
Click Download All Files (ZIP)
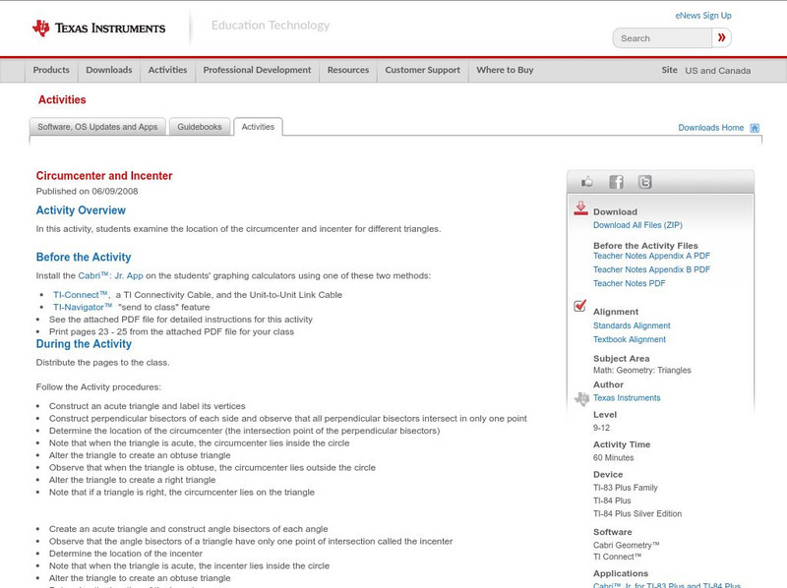(x=637, y=225)
